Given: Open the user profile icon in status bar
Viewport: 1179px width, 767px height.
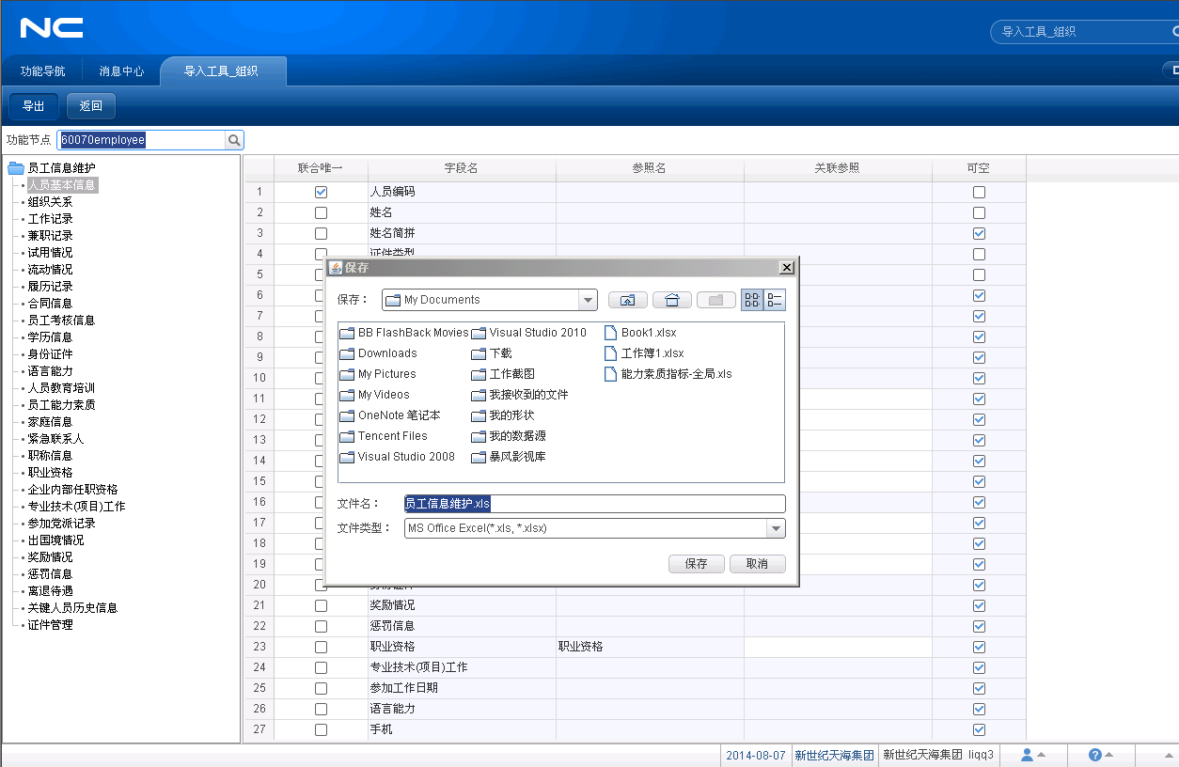Looking at the screenshot, I should (x=1027, y=755).
